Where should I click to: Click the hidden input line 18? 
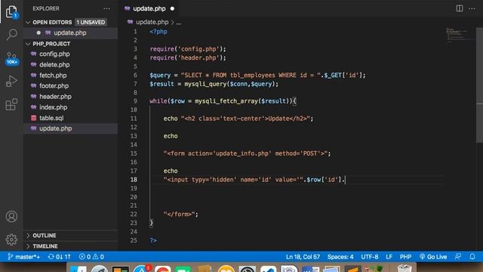point(254,180)
